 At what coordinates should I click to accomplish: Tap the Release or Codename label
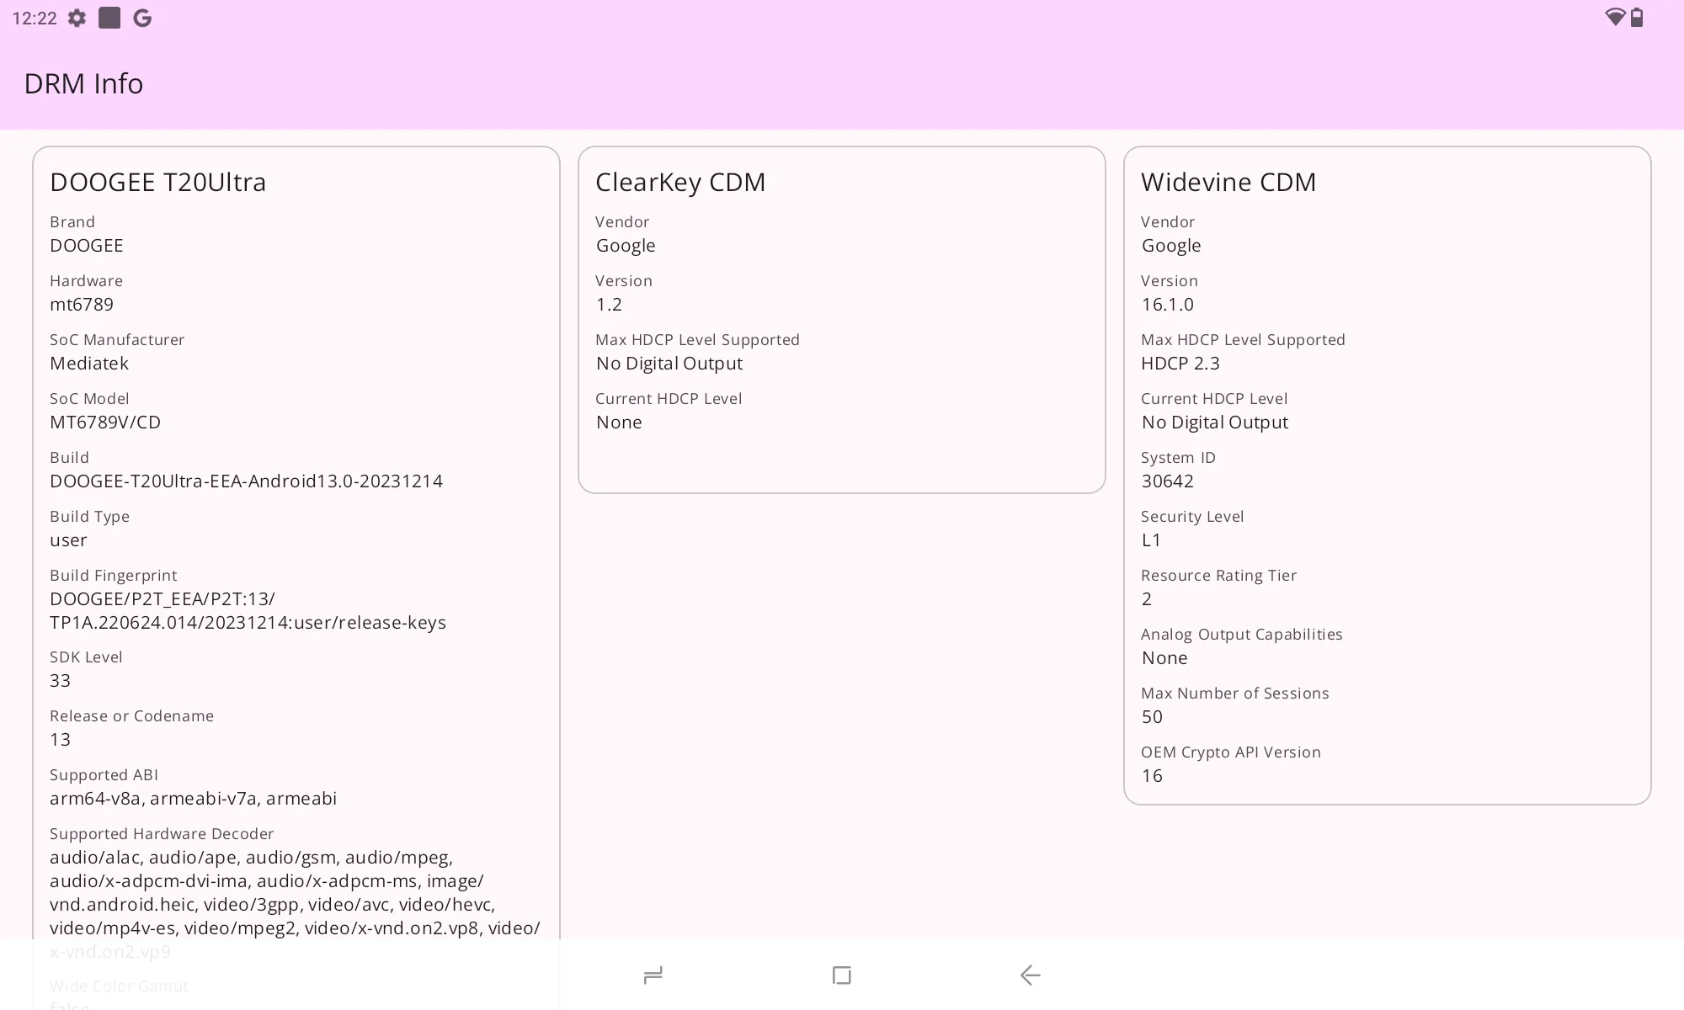131,716
